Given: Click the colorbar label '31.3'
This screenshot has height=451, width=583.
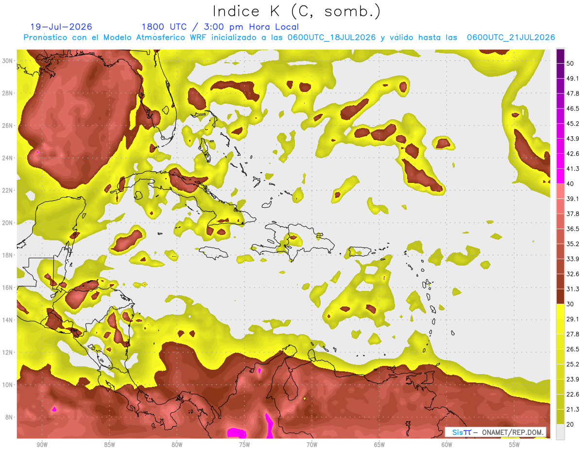Looking at the screenshot, I should tap(572, 289).
